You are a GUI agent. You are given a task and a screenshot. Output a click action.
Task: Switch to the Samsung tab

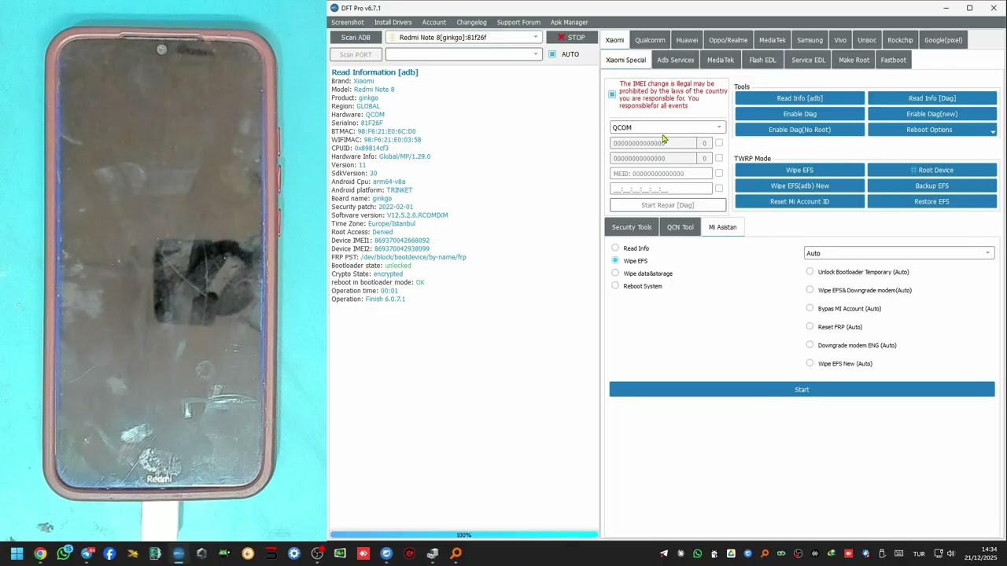tap(810, 40)
